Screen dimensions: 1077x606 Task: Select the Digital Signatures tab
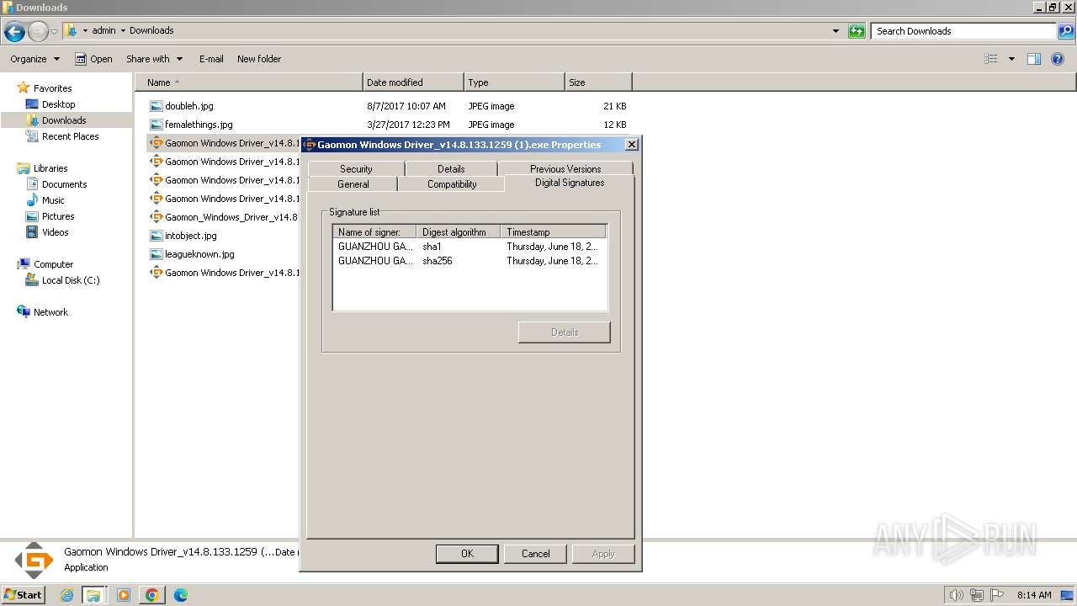coord(570,183)
